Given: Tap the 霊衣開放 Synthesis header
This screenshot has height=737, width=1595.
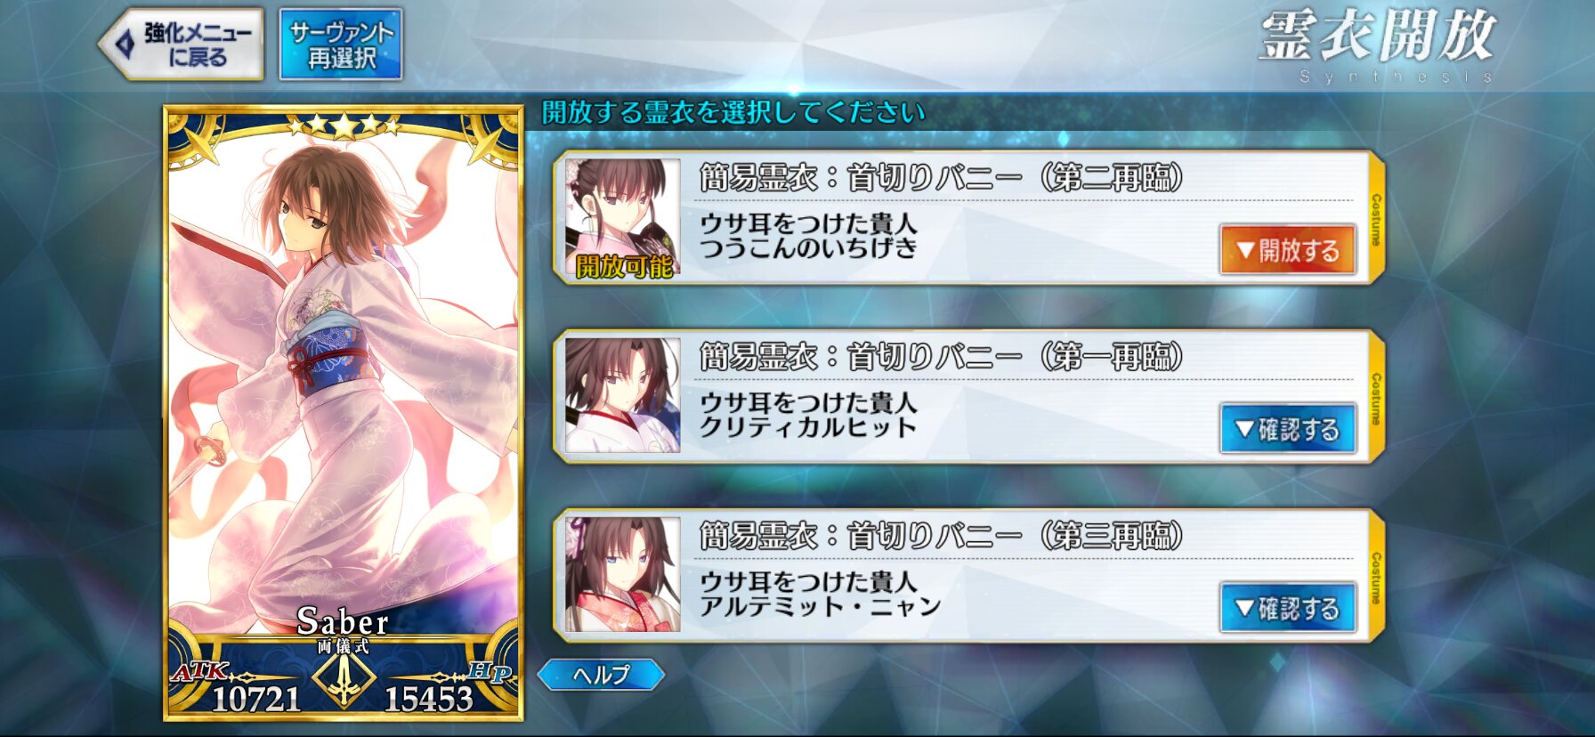Looking at the screenshot, I should [1378, 46].
